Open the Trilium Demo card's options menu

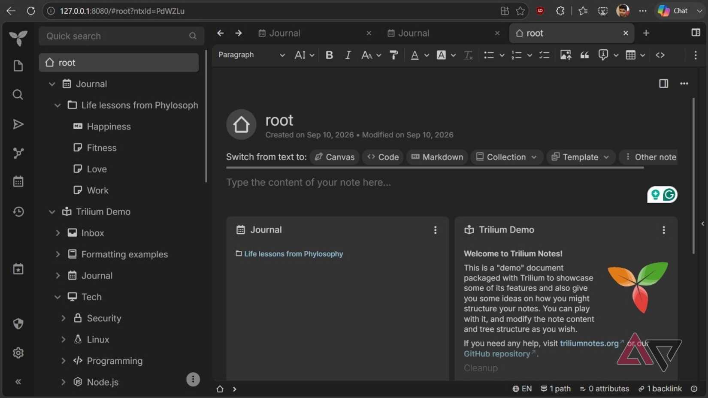point(664,230)
